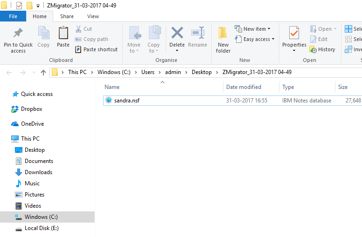The width and height of the screenshot is (362, 237).
Task: Click Desktop in the address path
Action: (x=202, y=72)
